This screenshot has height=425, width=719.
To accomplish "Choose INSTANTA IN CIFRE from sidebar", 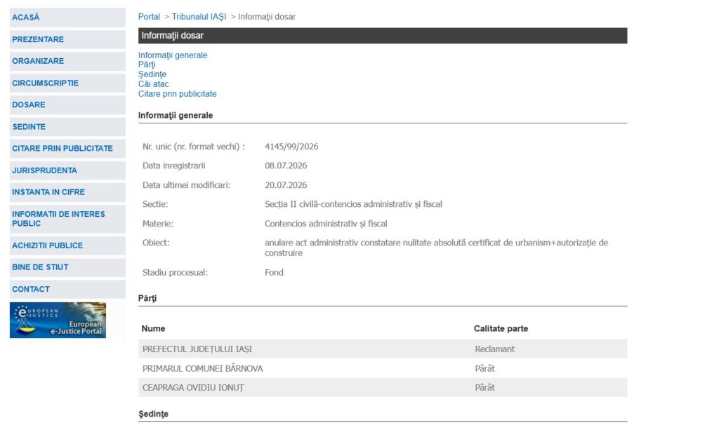I will tap(67, 192).
